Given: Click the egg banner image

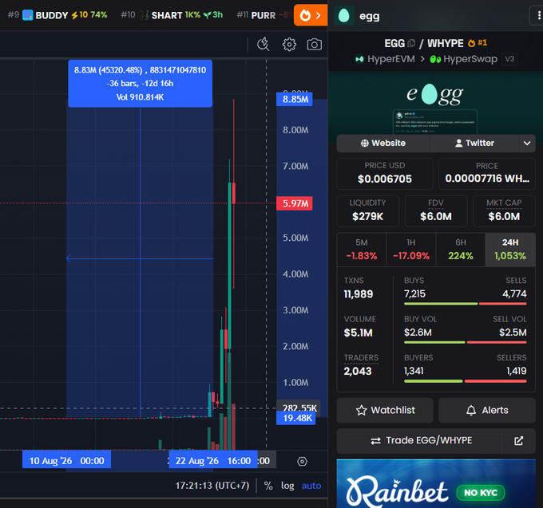Looking at the screenshot, I should 435,103.
